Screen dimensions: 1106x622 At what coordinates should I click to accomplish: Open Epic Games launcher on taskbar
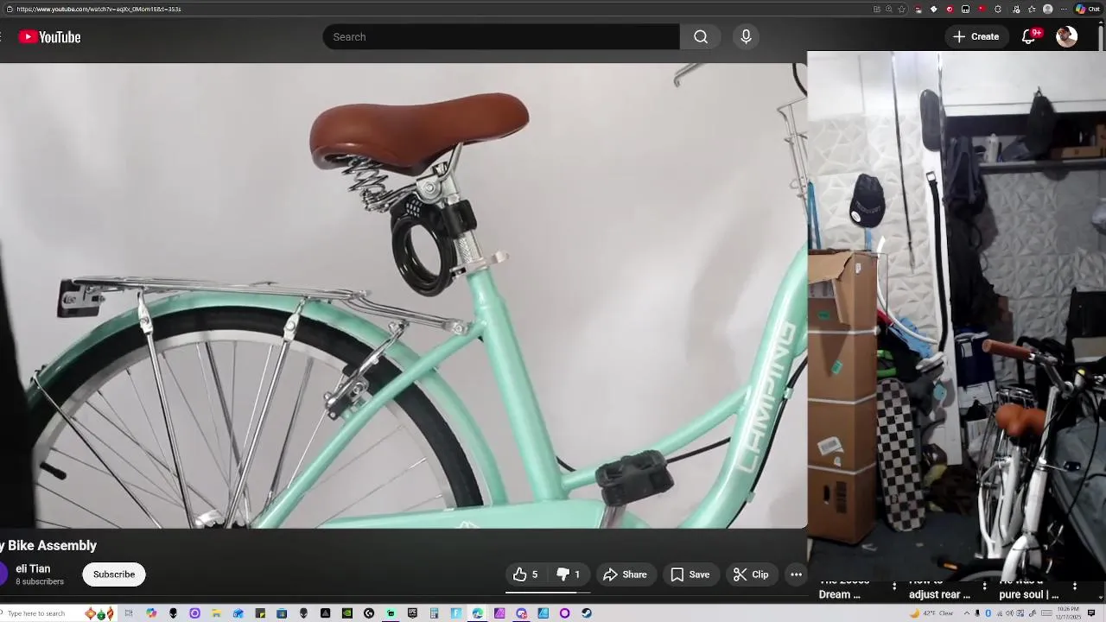(x=412, y=613)
